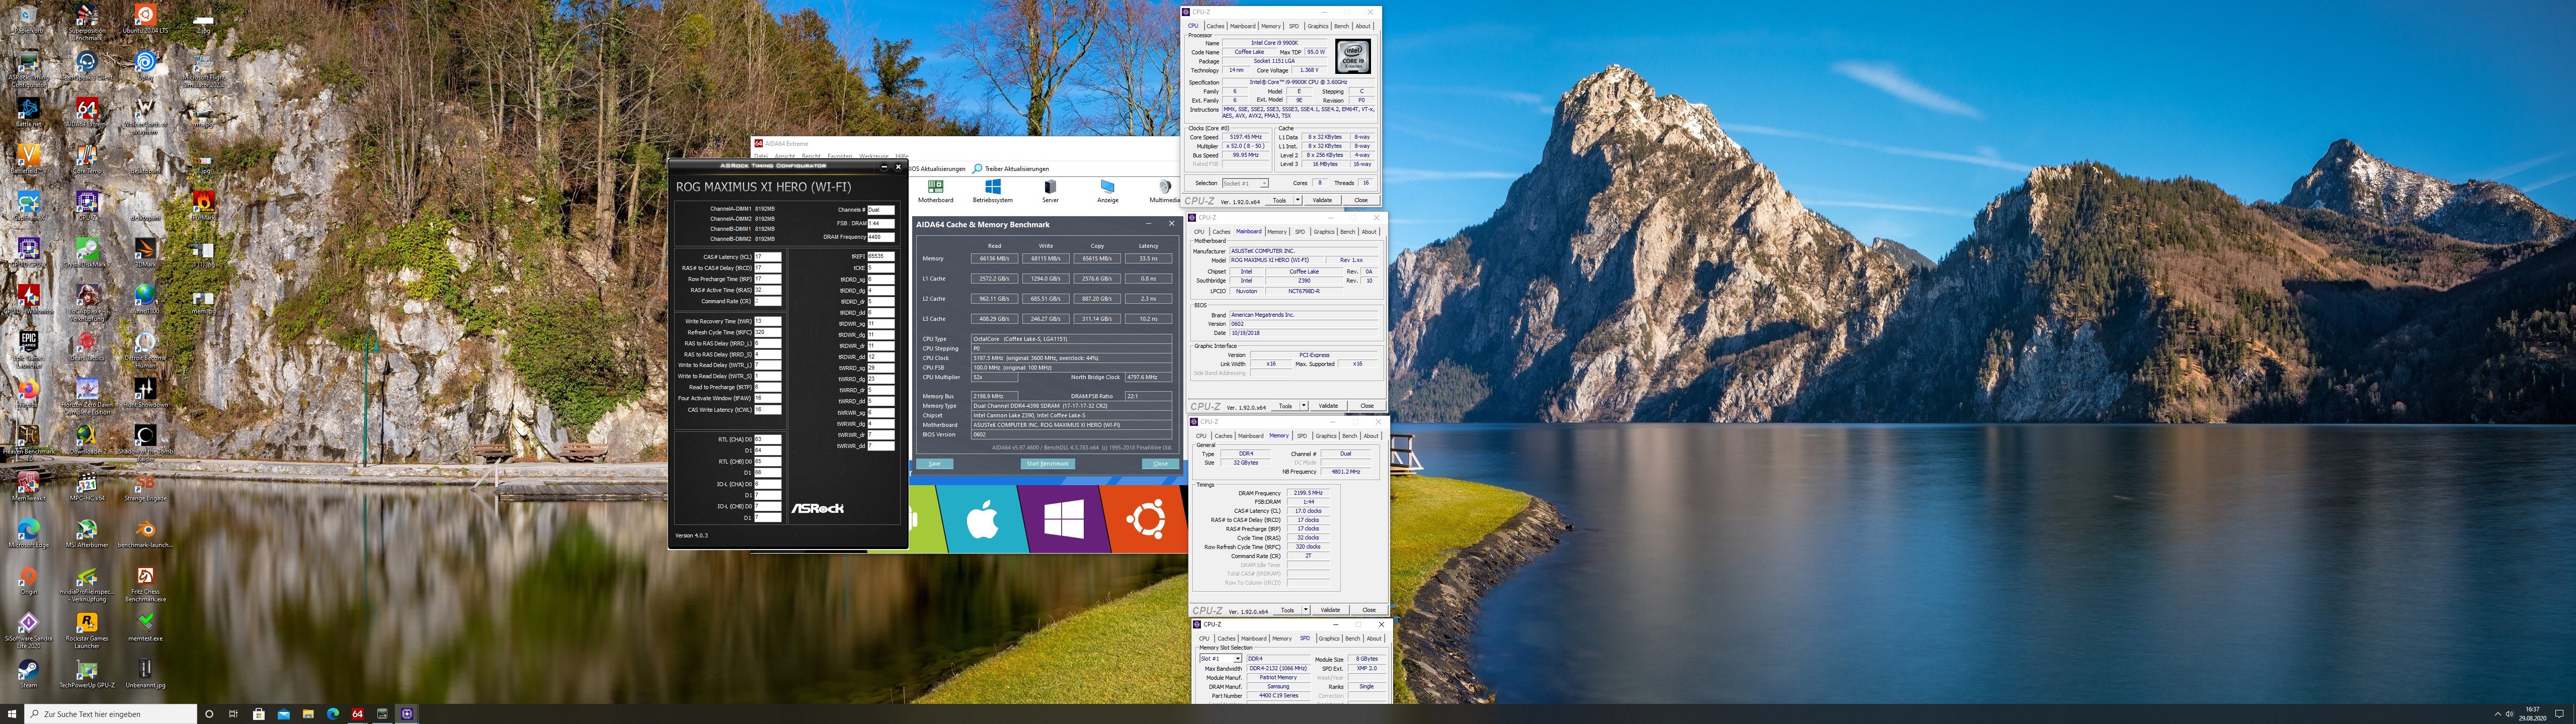Click tRFC field showing 320 in Timing Configurator
2576x724 pixels.
click(x=767, y=332)
